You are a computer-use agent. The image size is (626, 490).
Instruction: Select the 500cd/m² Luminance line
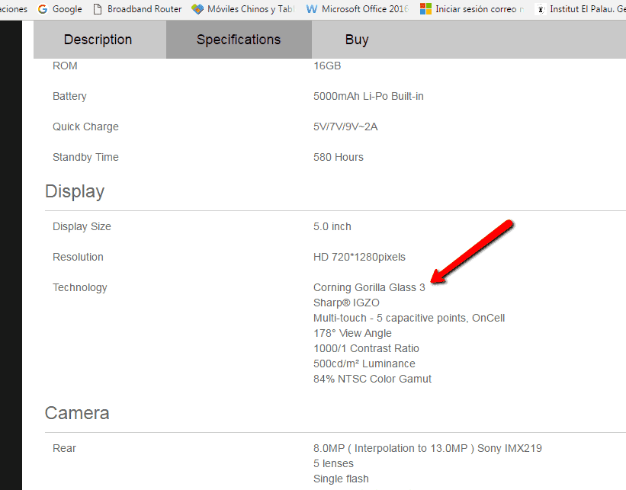coord(364,363)
